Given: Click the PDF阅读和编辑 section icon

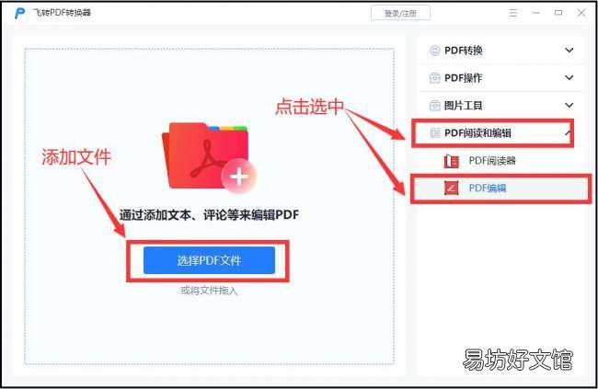Looking at the screenshot, I should (x=435, y=132).
